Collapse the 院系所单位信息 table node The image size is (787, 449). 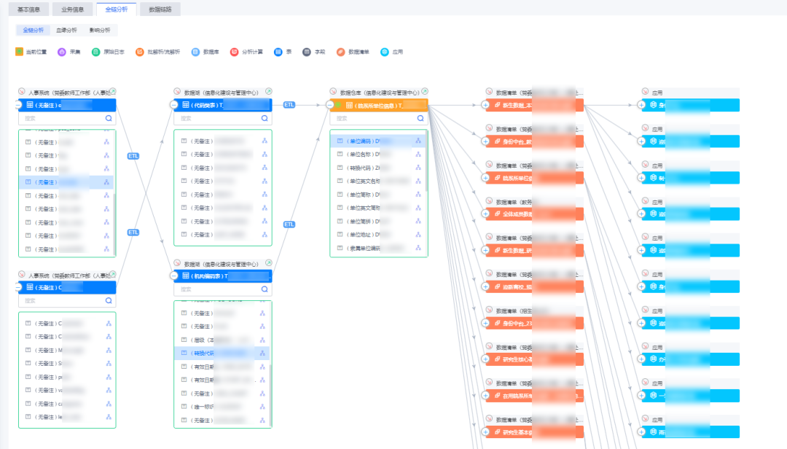(x=330, y=105)
